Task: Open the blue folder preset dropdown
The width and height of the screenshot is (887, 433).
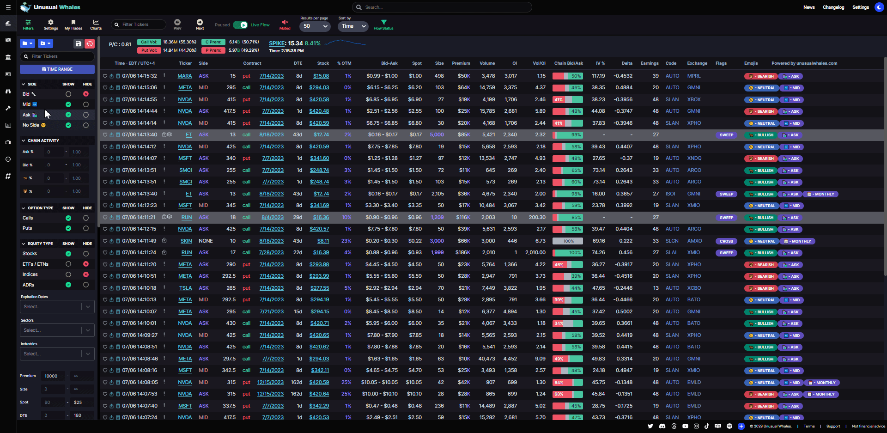Action: point(28,43)
